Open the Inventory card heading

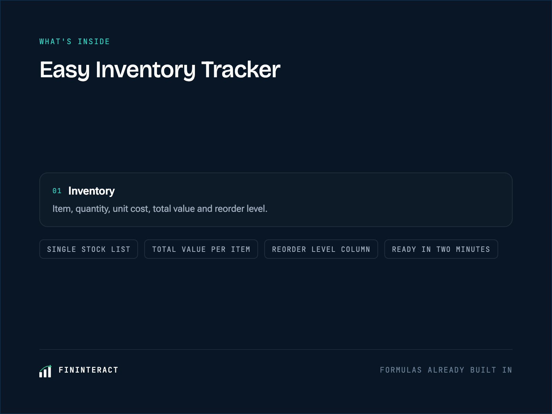91,191
